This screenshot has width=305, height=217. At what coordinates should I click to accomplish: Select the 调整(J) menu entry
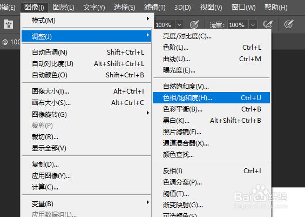[86, 36]
